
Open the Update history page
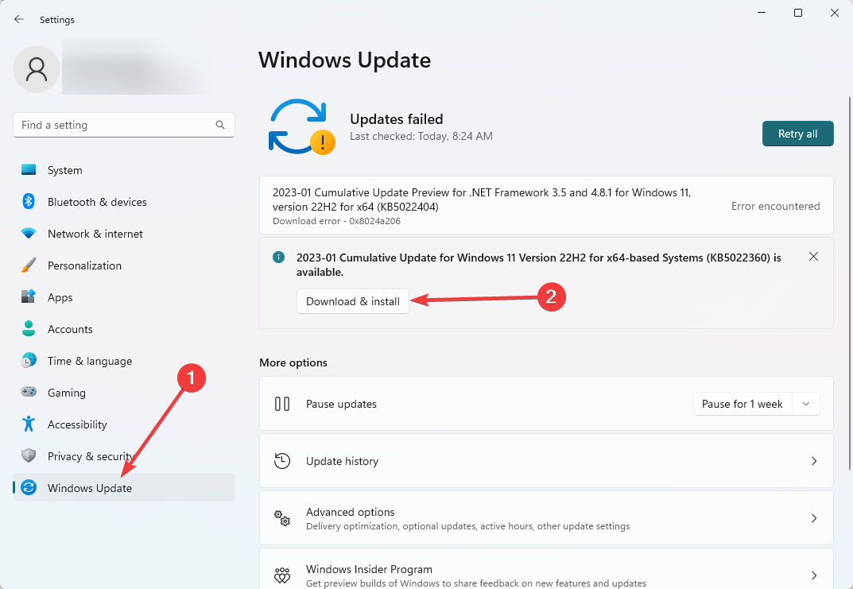(x=546, y=461)
